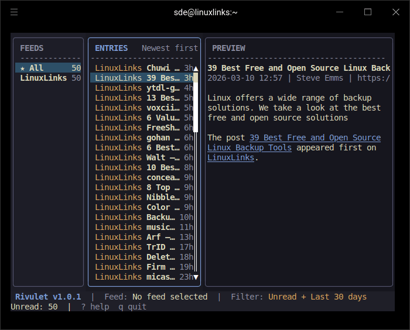Open the terminal window hamburger menu

(x=14, y=12)
